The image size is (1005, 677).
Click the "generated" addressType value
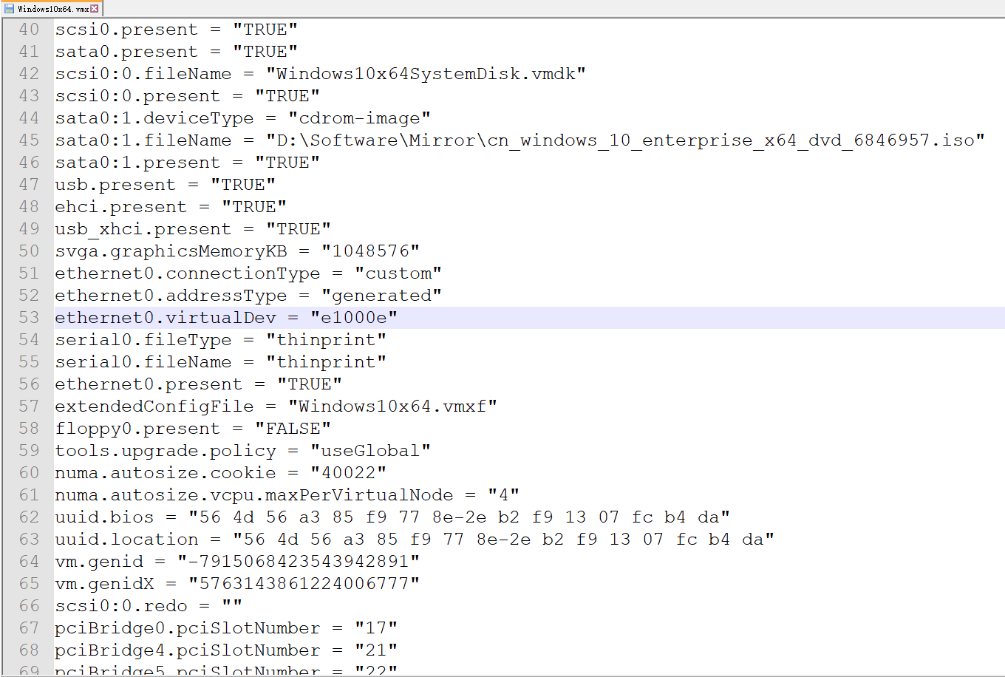coord(381,296)
